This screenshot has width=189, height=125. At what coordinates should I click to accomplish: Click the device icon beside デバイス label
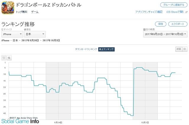2,29
